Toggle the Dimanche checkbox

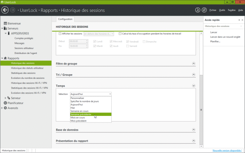(x=144, y=41)
